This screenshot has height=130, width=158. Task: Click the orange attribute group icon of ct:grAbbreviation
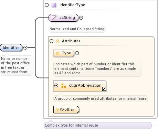tap(64, 86)
